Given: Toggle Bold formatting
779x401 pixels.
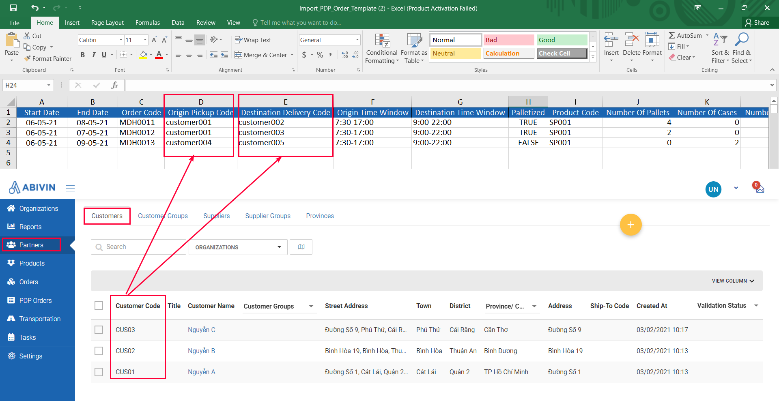Looking at the screenshot, I should (x=83, y=55).
